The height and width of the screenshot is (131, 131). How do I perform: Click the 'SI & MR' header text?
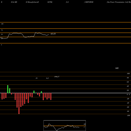[14, 2]
